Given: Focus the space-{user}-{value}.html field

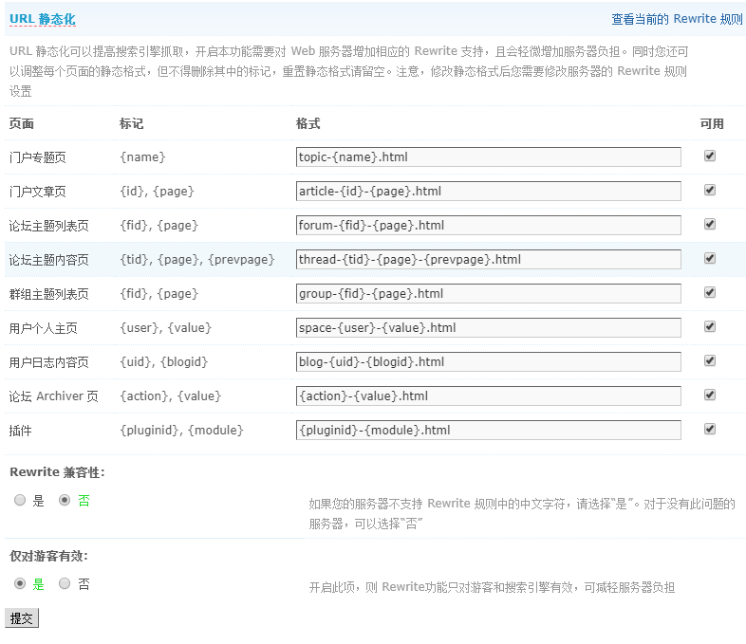Looking at the screenshot, I should 488,328.
